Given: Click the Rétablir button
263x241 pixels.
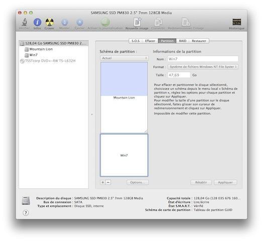Looking at the screenshot, I should tap(201, 182).
